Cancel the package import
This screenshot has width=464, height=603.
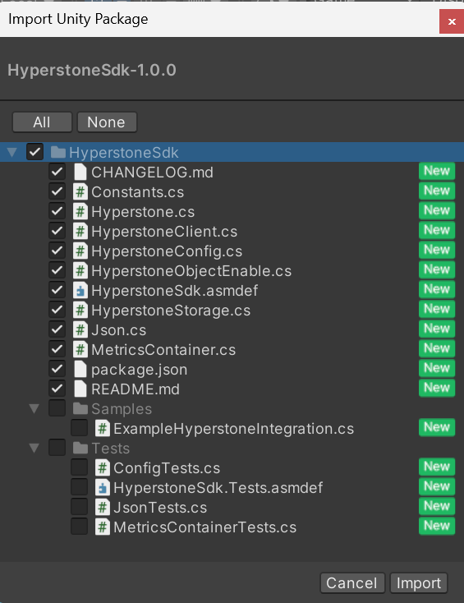352,583
